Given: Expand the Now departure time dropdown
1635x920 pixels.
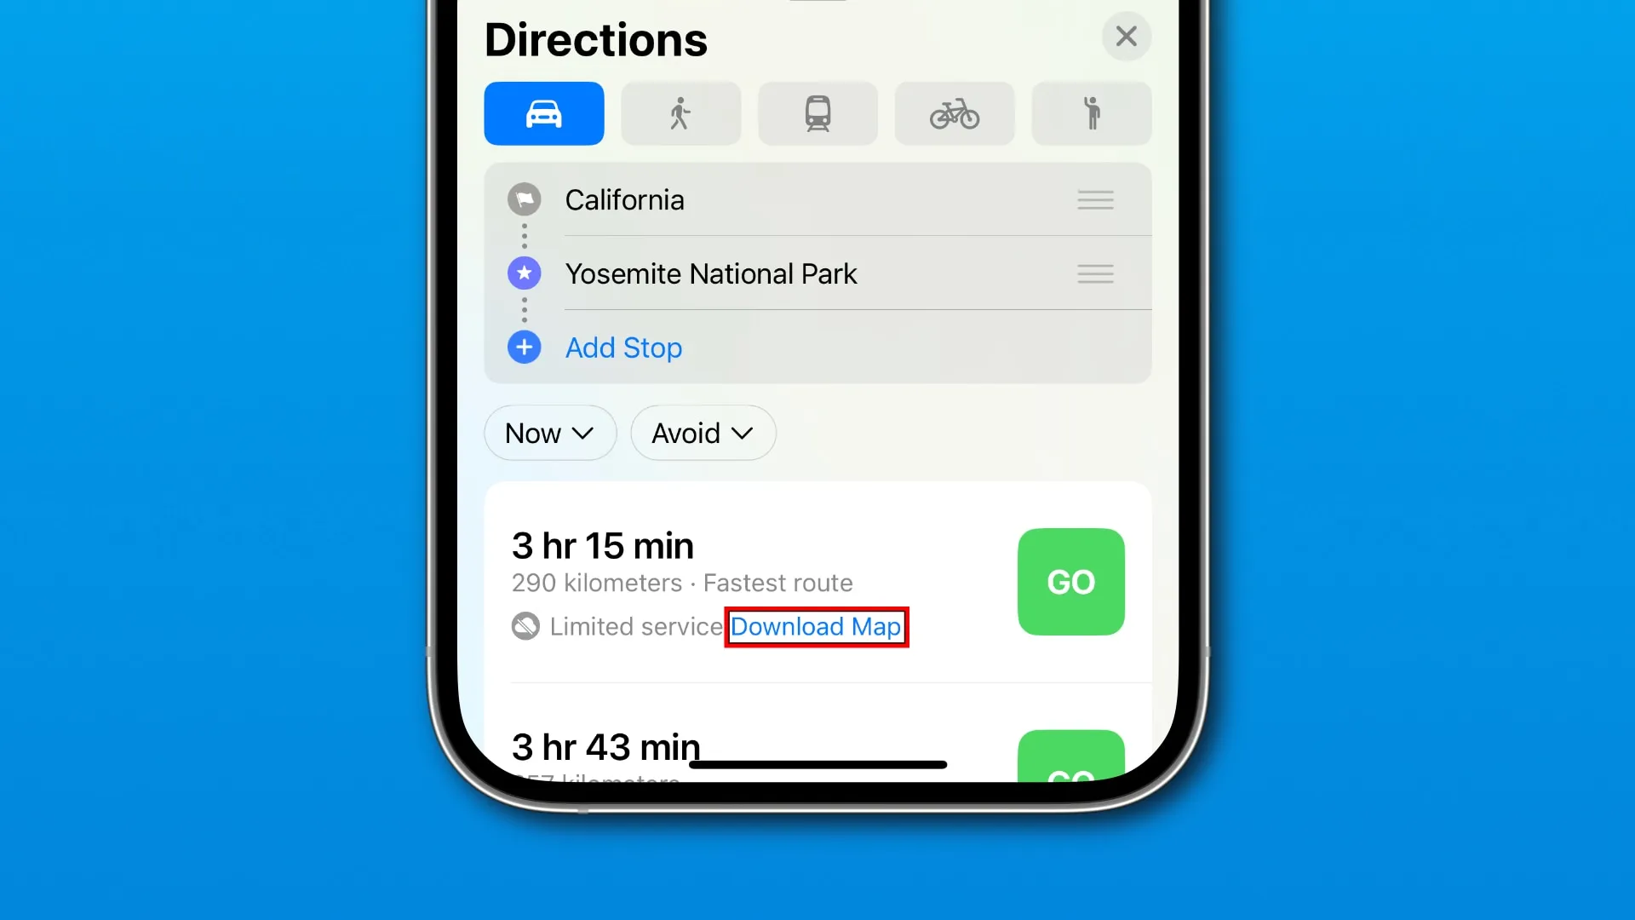Looking at the screenshot, I should [549, 433].
